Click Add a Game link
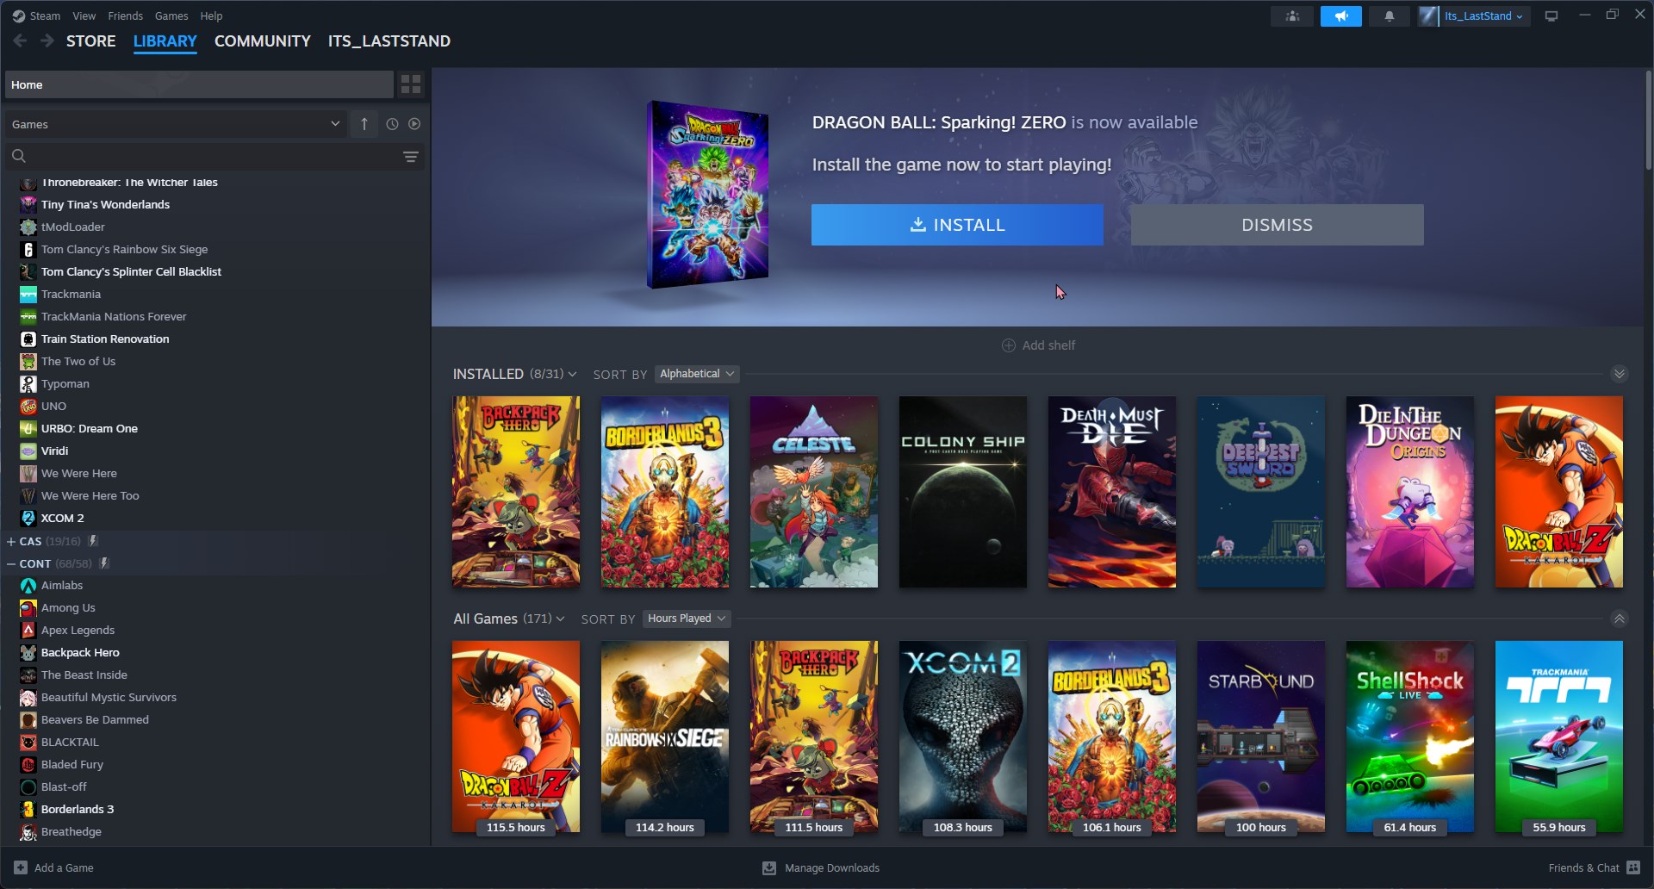The image size is (1654, 889). (x=64, y=867)
